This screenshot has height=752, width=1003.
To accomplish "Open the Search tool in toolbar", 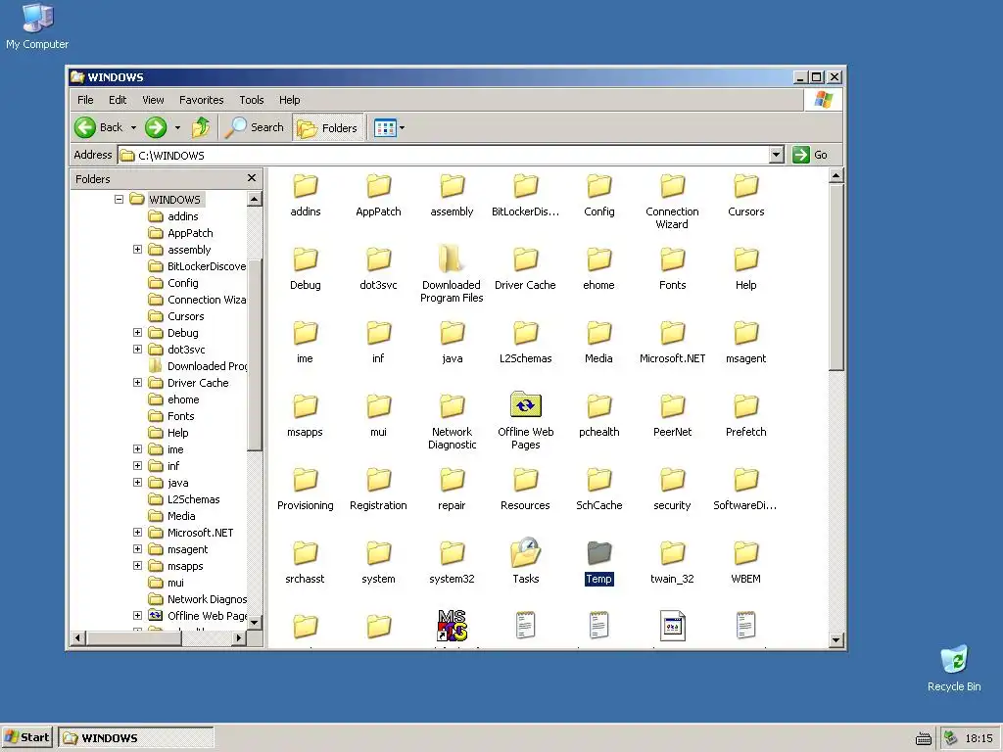I will point(255,127).
